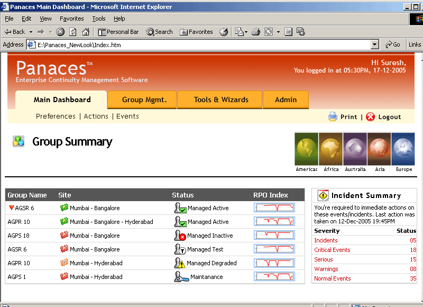Screen dimensions: 423x307
Task: Click the printer icon in browser toolbar
Action: click(x=256, y=32)
